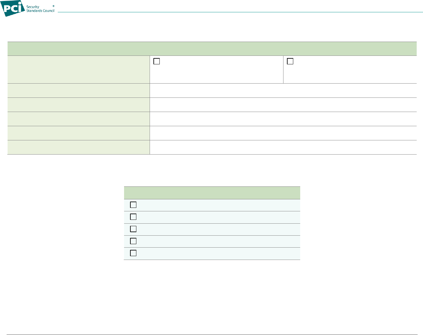This screenshot has height=335, width=423.
Task: Check the first checkbox in the small lower table
Action: pyautogui.click(x=133, y=205)
